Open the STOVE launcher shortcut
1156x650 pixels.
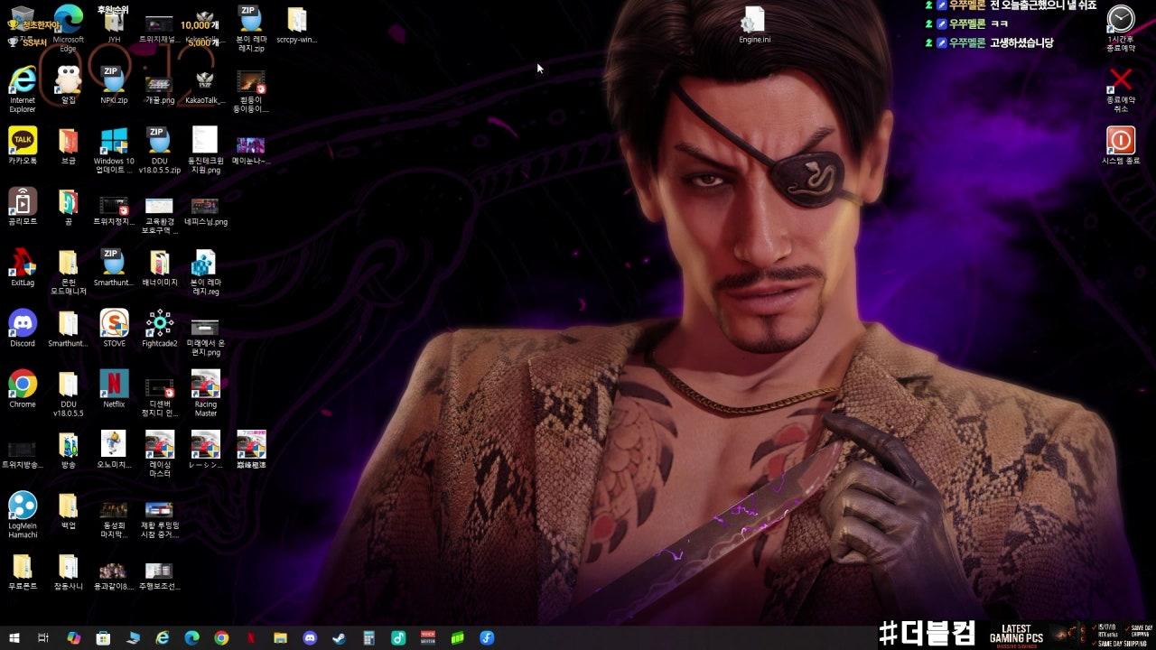coord(114,323)
